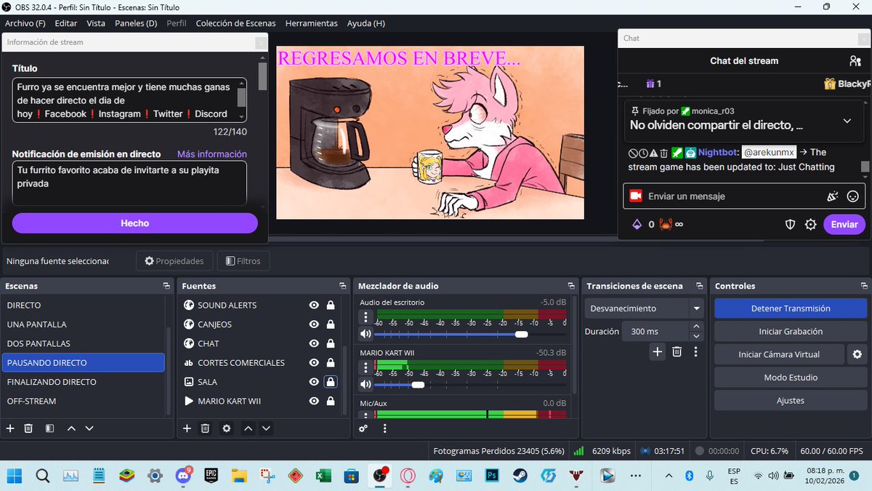This screenshot has height=491, width=872.
Task: Show hidden system tray icons chevron
Action: click(x=669, y=476)
